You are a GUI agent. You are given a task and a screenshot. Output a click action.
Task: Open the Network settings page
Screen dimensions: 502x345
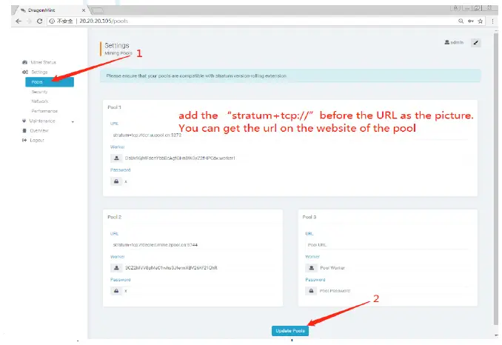[x=40, y=101]
